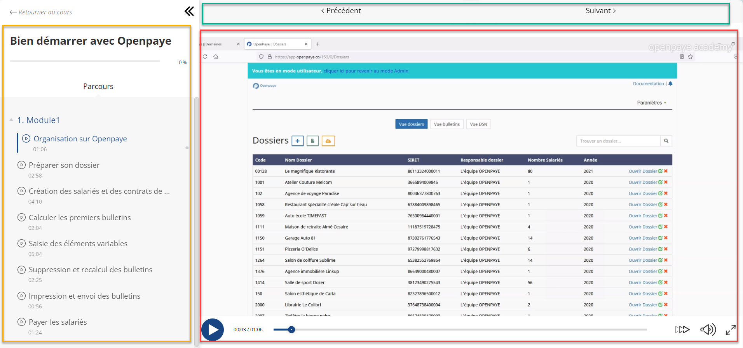Open lesson Création des salariés et des contrats

pos(99,191)
